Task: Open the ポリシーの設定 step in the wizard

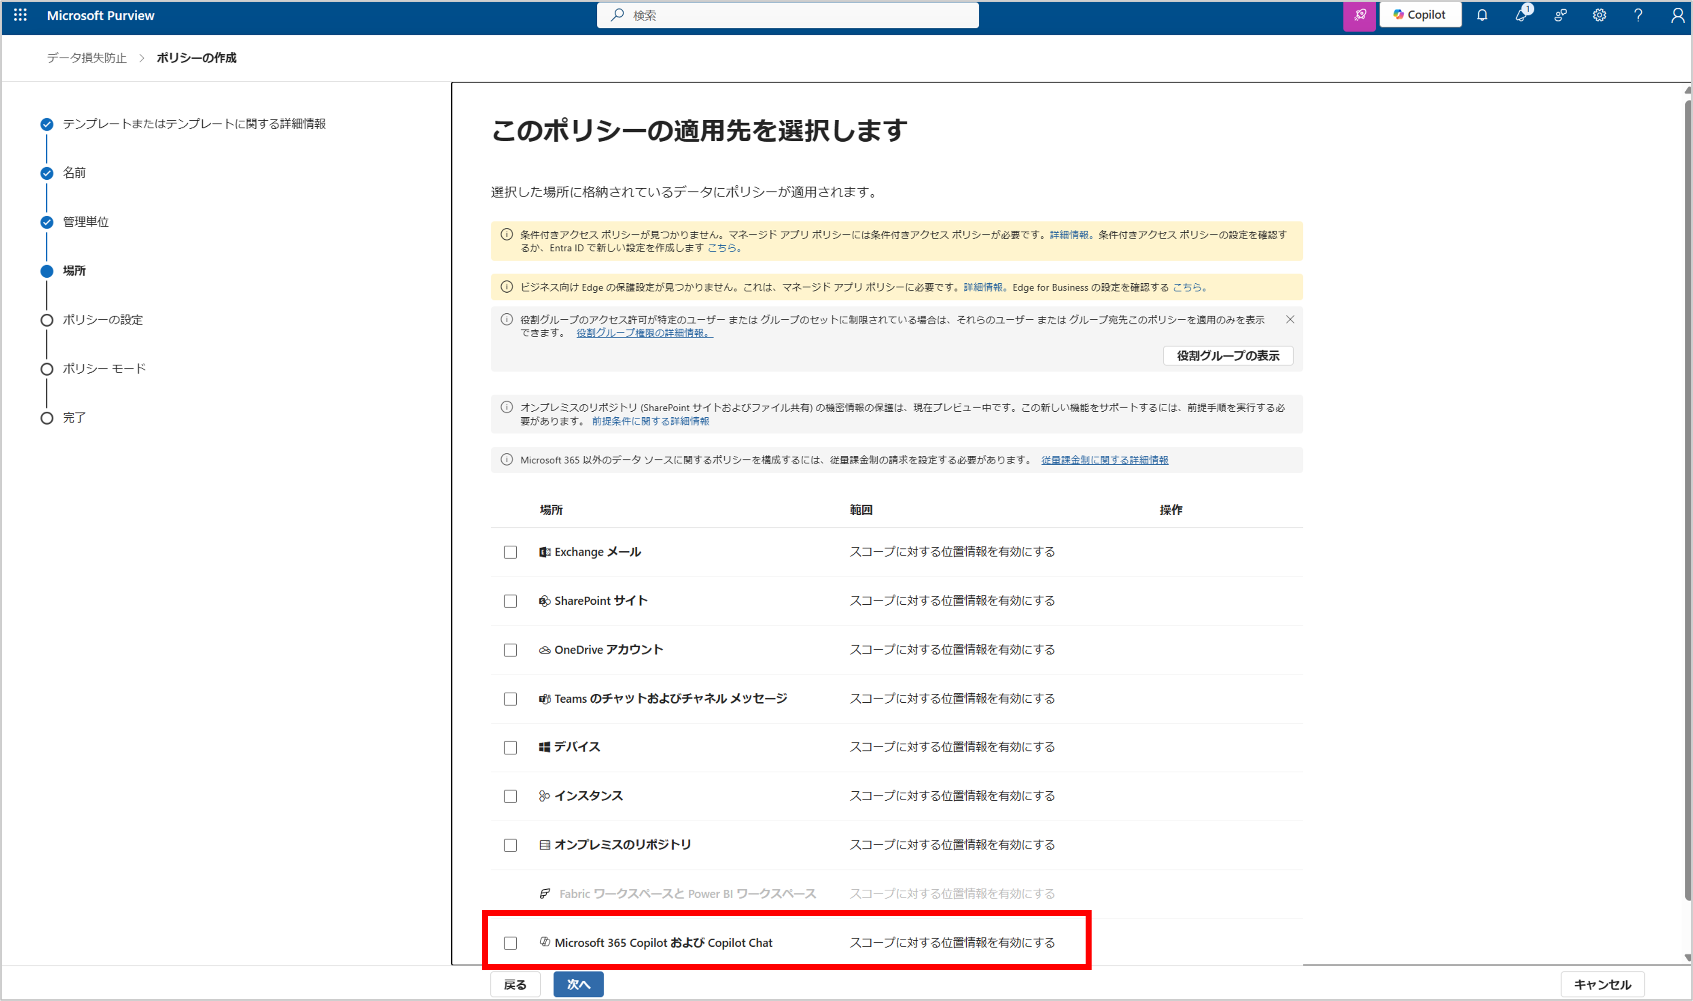Action: pyautogui.click(x=102, y=320)
